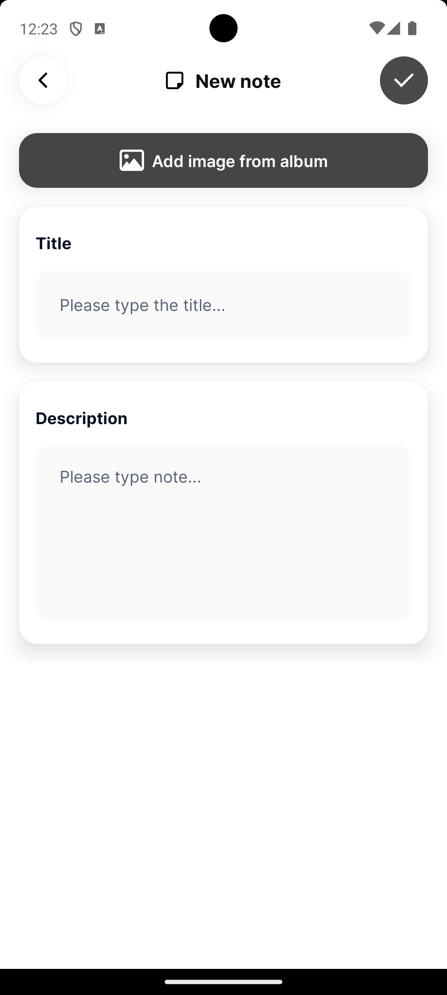Click the New note heading text
The width and height of the screenshot is (447, 995).
[x=238, y=81]
